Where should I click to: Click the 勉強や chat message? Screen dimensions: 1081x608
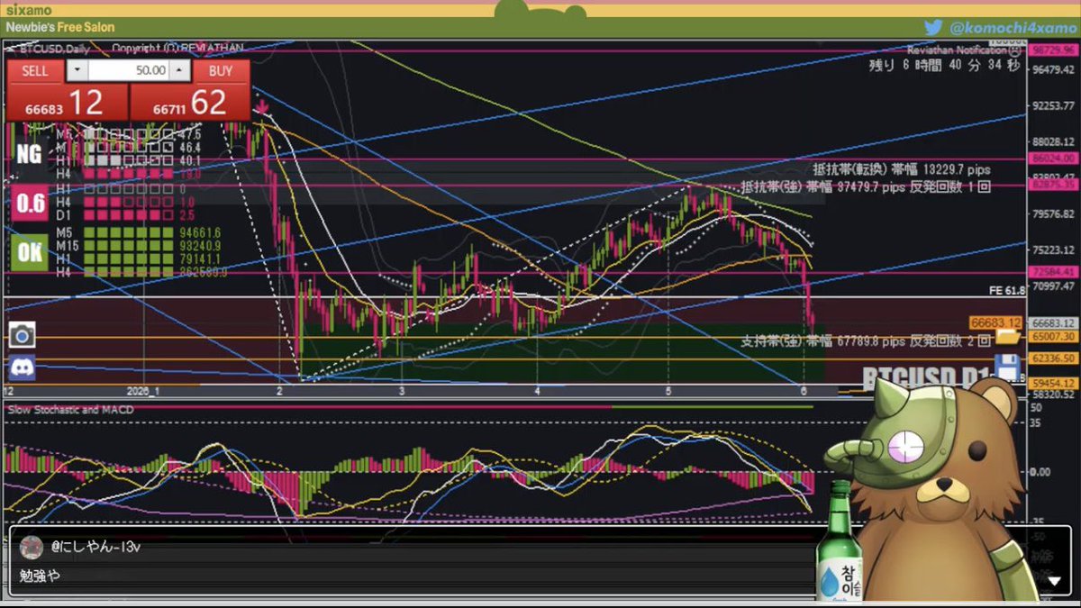click(x=40, y=575)
